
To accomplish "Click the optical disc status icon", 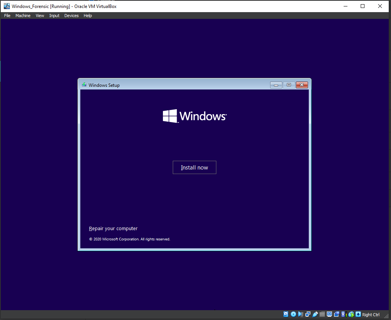I will (293, 314).
